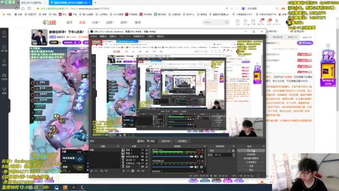Toggle visibility of 视频采集设备 source
This screenshot has width=339, height=191.
(142, 157)
